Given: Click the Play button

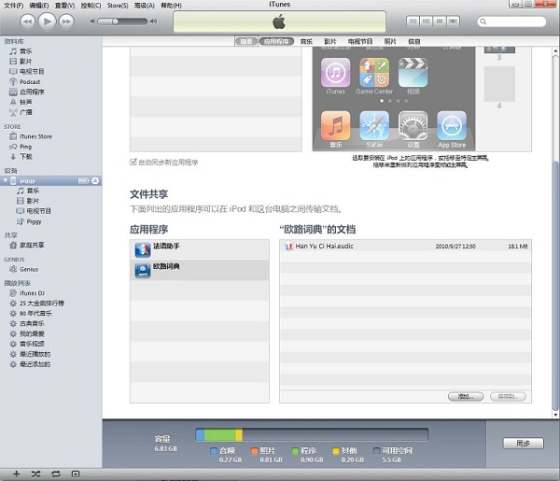Looking at the screenshot, I should click(x=48, y=21).
